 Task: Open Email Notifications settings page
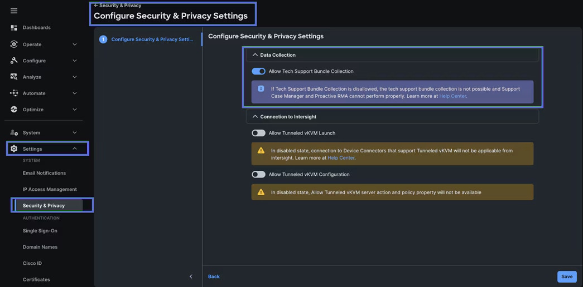point(44,173)
